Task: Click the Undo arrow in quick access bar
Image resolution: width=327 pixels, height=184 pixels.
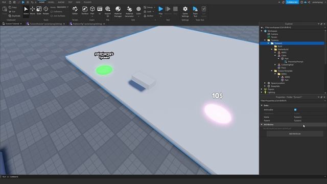Action: 32,2
